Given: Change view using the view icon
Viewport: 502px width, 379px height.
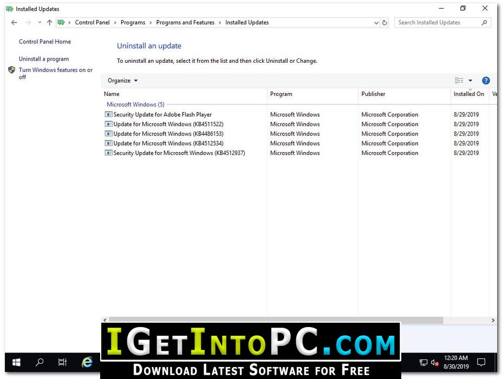Looking at the screenshot, I should coord(459,80).
